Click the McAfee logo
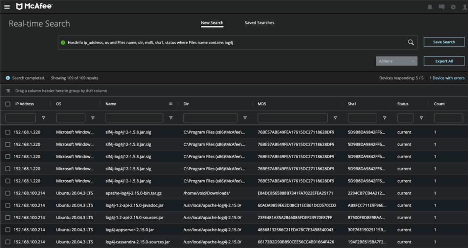 point(34,6)
